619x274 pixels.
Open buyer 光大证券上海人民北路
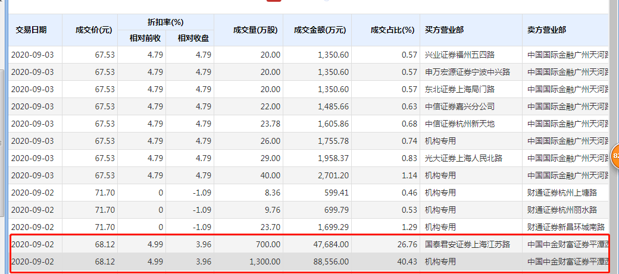[x=463, y=158]
